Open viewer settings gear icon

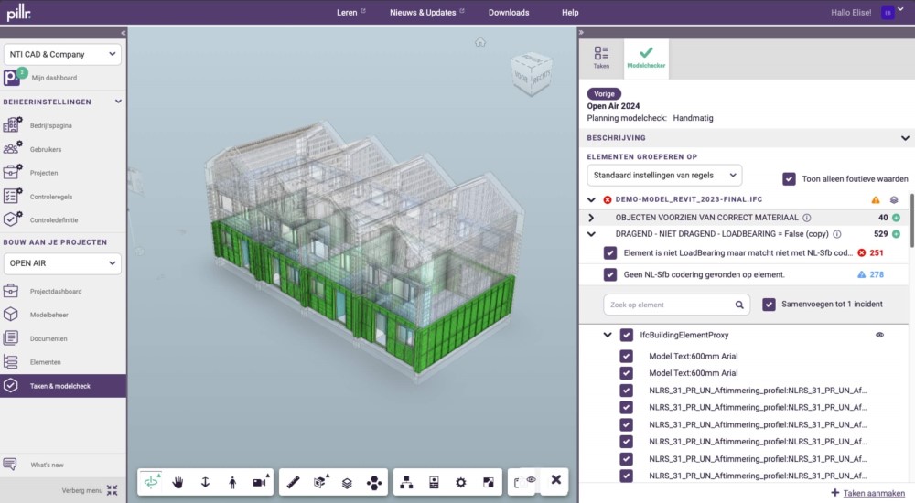click(x=461, y=482)
